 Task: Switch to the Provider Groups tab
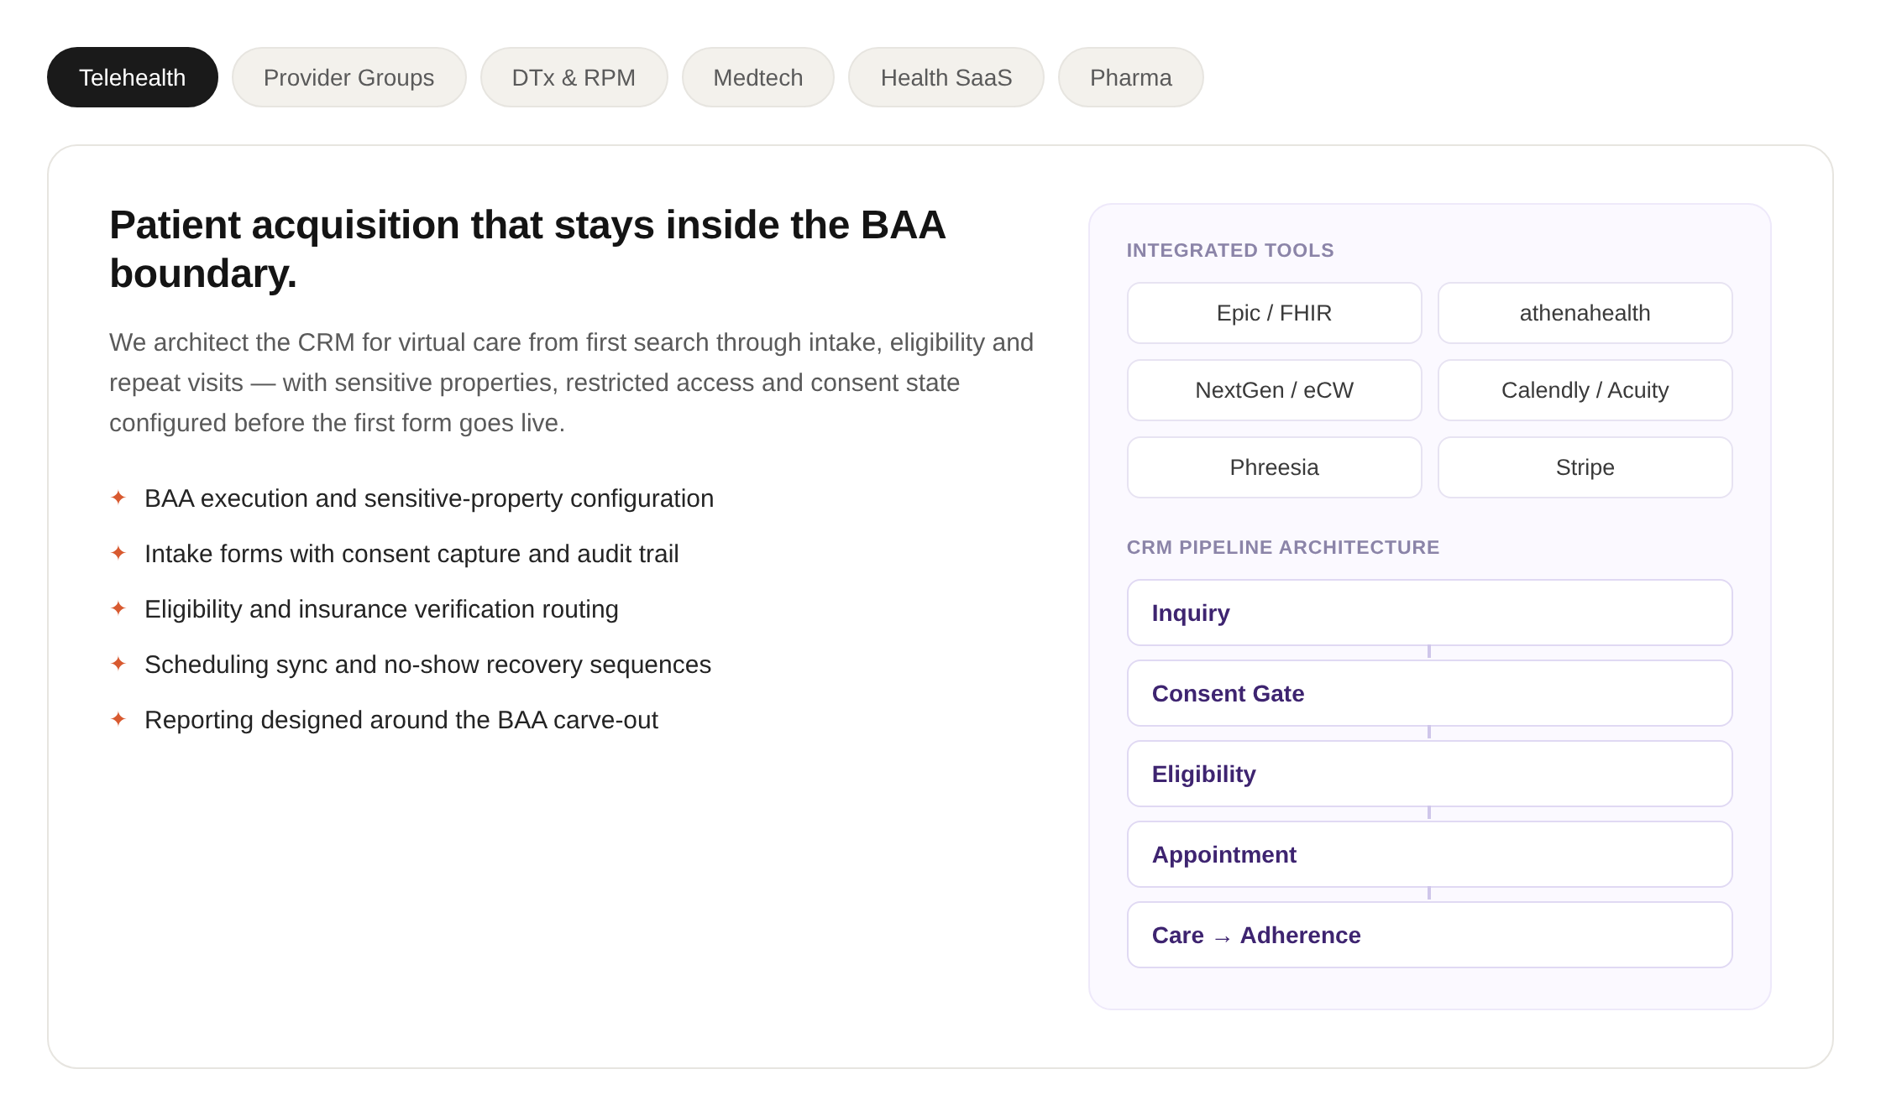349,77
